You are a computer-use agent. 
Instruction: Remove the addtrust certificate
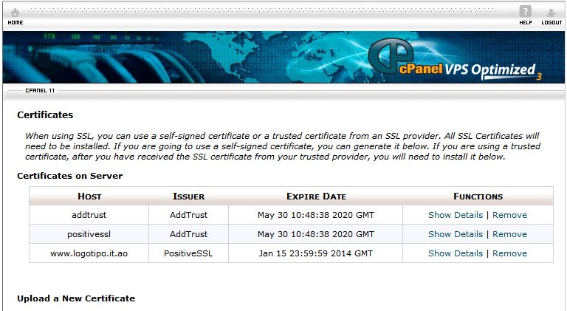click(x=509, y=215)
